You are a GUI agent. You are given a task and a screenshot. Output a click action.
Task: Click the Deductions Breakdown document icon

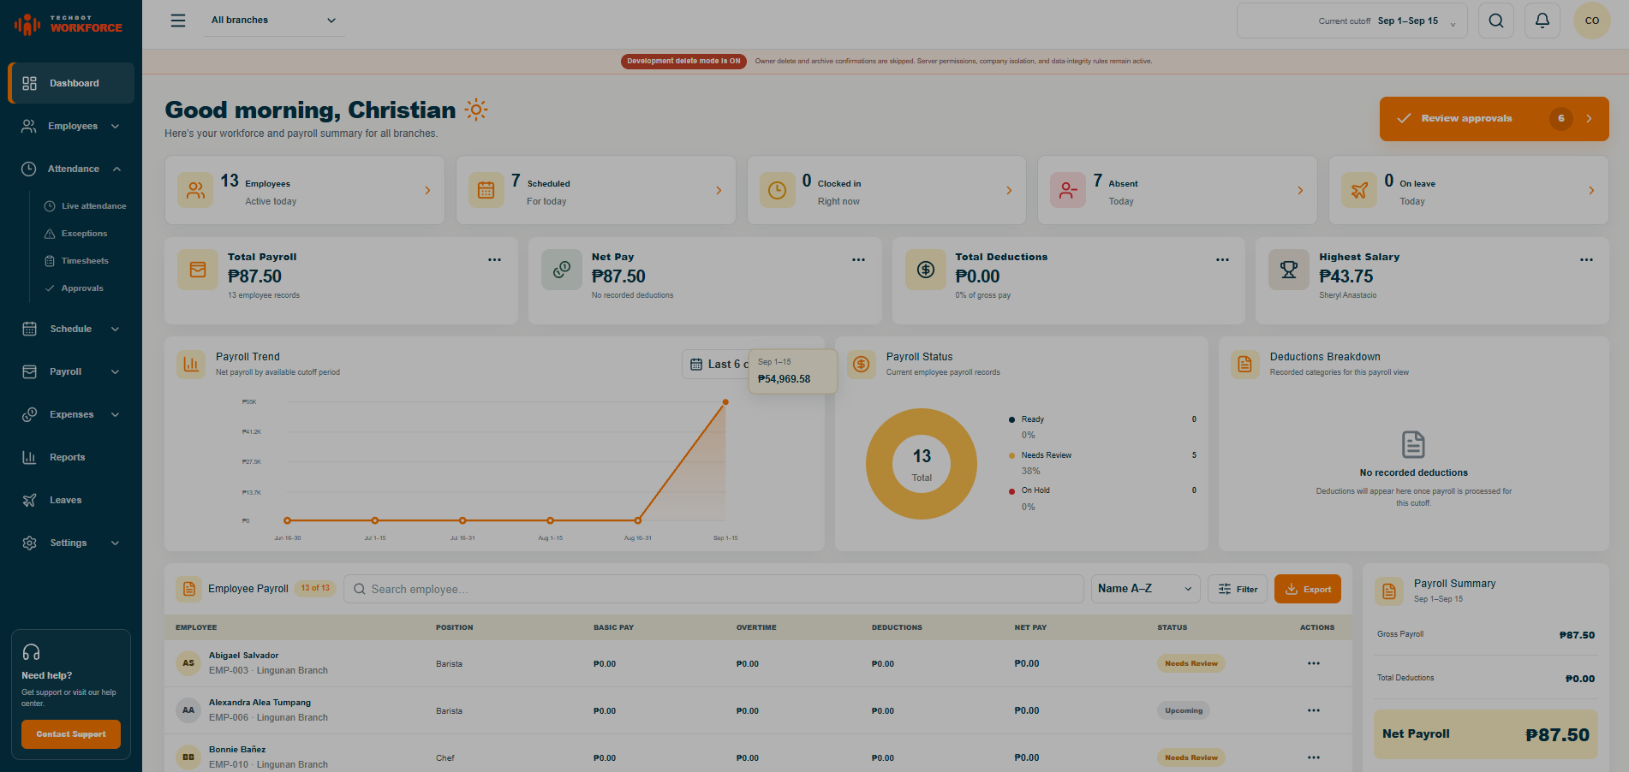tap(1245, 364)
